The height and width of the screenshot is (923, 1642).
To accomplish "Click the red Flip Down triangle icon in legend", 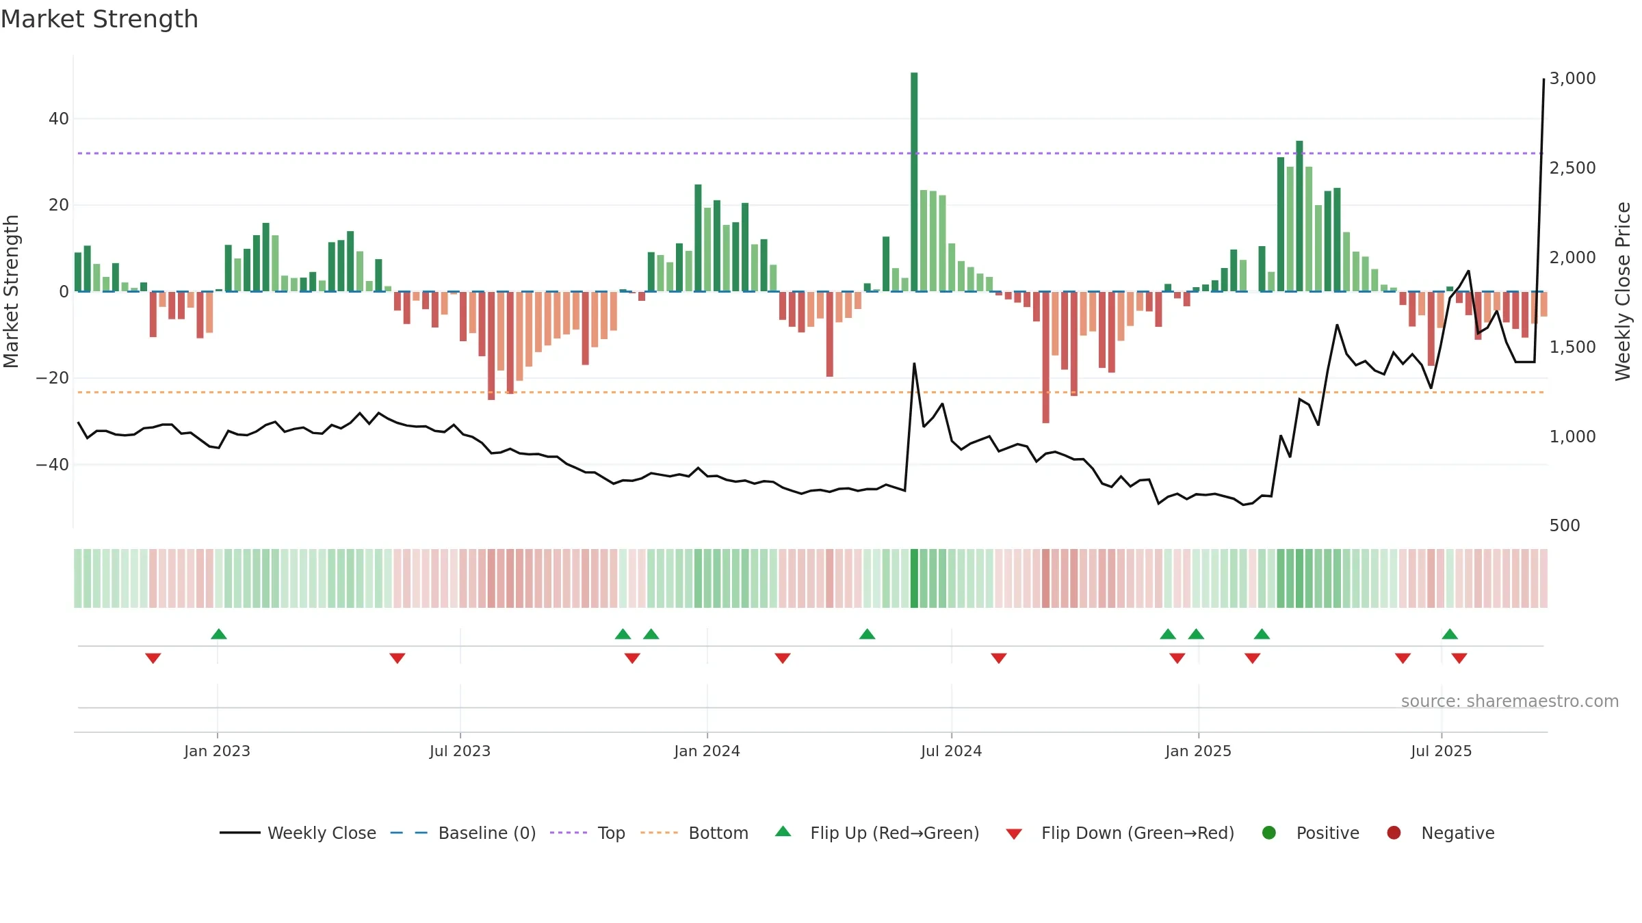I will coord(1015,834).
